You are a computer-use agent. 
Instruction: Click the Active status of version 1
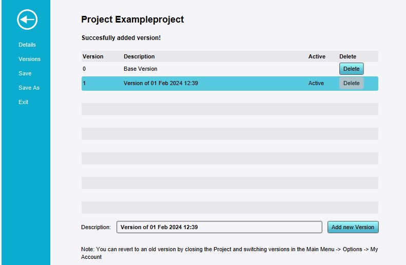(x=316, y=83)
